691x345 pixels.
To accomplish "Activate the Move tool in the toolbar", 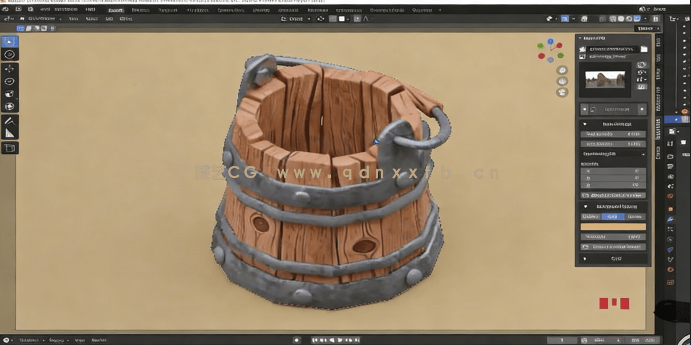I will pyautogui.click(x=8, y=69).
